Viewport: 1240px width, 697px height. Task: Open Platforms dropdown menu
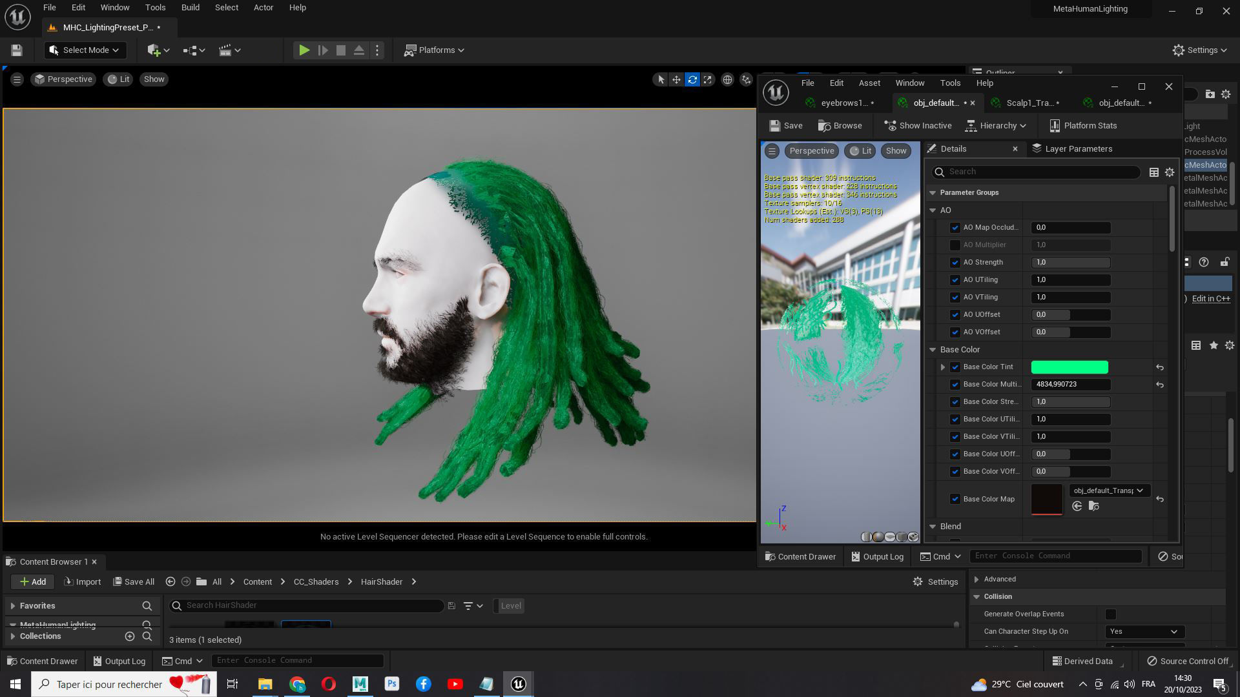pos(435,50)
